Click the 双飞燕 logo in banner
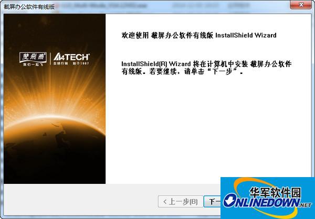Screen dimensions: 315x219 pos(33,59)
